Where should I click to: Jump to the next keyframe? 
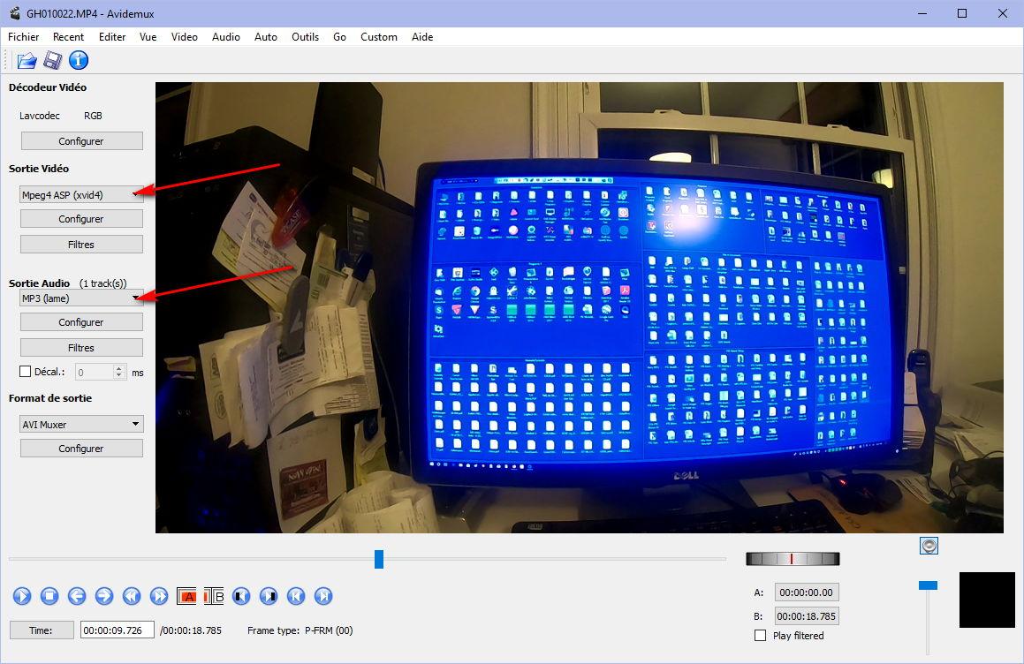coord(159,596)
